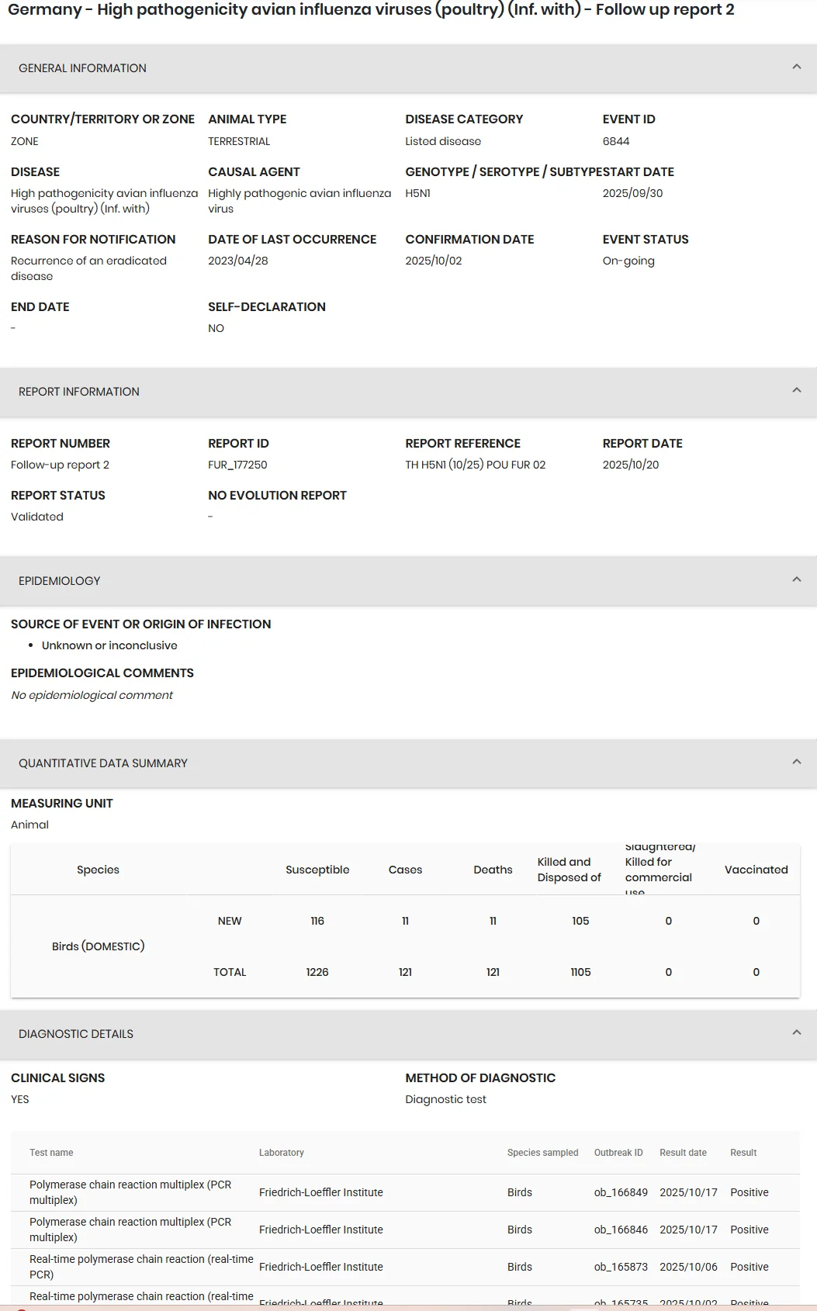The width and height of the screenshot is (817, 1311).
Task: Click outbreak ID ob_166846 row
Action: [405, 1230]
